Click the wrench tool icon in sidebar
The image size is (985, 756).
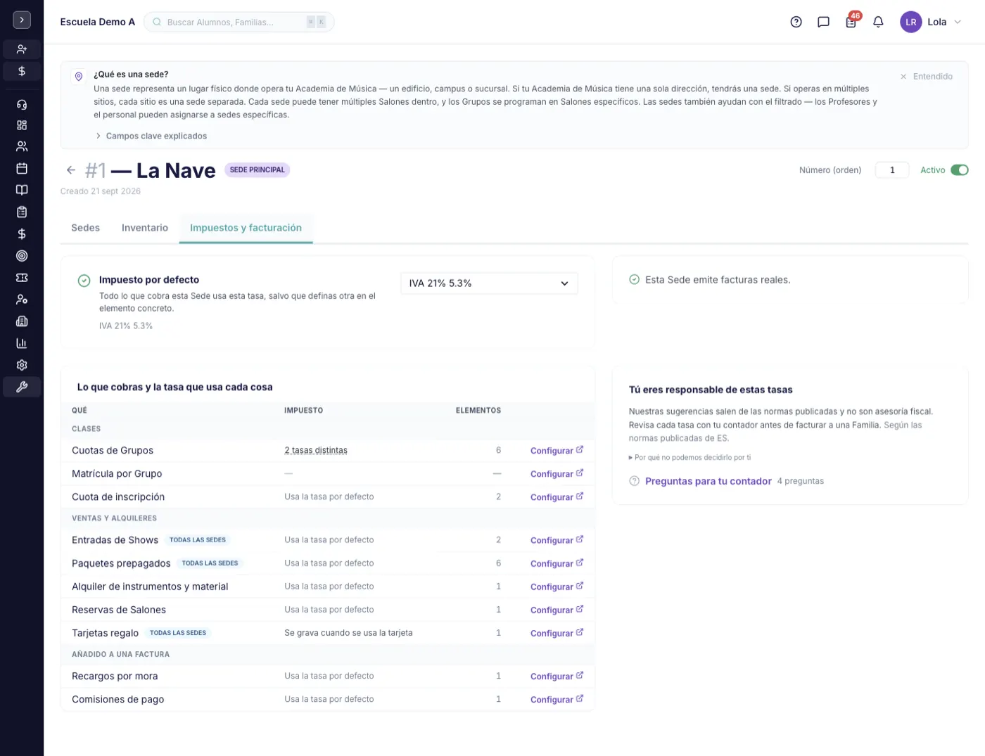[x=22, y=387]
